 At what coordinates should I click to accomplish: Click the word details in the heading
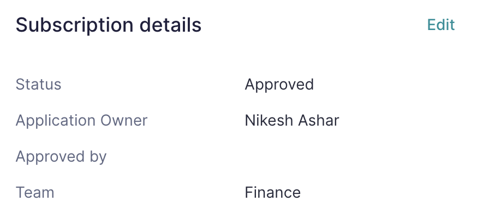(170, 25)
